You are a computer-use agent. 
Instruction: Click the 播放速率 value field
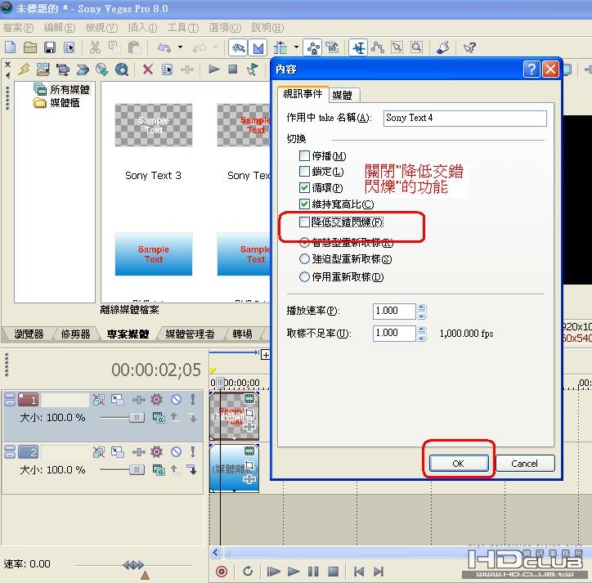point(394,312)
